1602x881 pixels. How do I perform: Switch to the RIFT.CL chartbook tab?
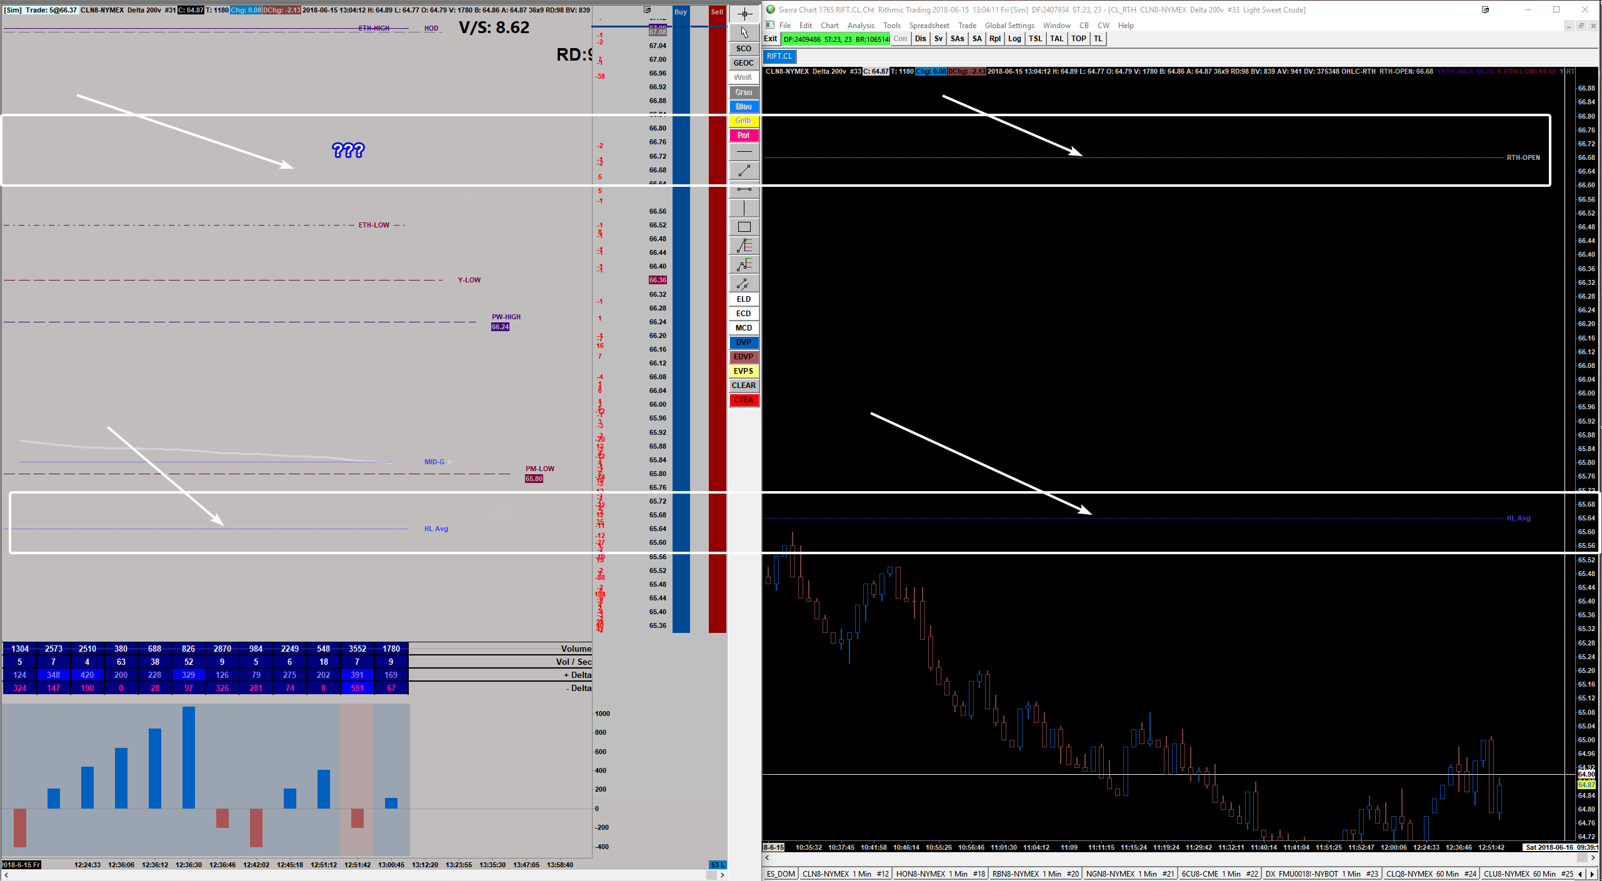point(779,56)
